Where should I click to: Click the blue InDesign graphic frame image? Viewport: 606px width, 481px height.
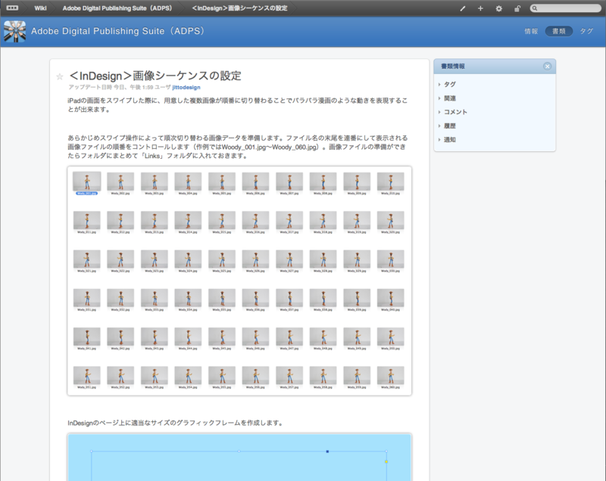(x=239, y=457)
